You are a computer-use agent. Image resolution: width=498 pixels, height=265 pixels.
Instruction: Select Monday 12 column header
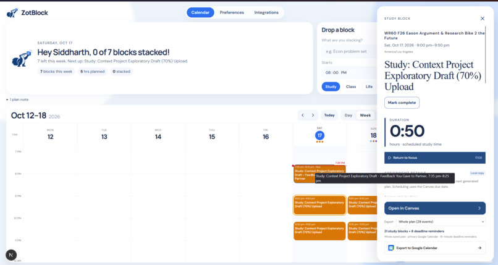50,135
